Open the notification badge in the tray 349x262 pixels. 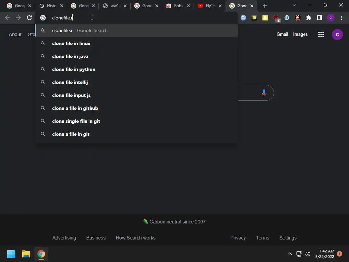coord(339,254)
